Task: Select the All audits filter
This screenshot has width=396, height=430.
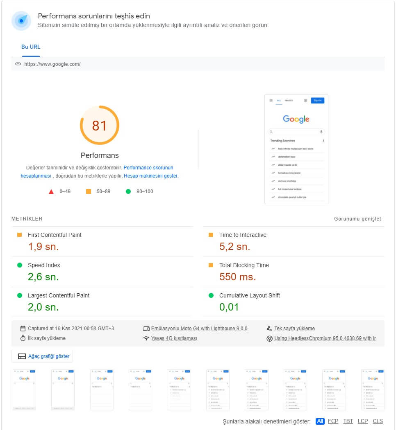Action: [320, 421]
